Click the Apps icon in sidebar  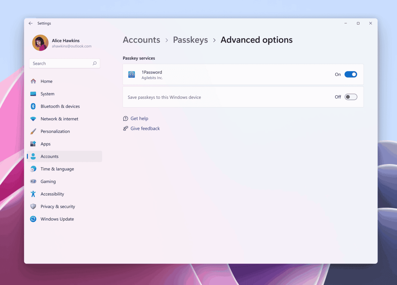tap(33, 144)
